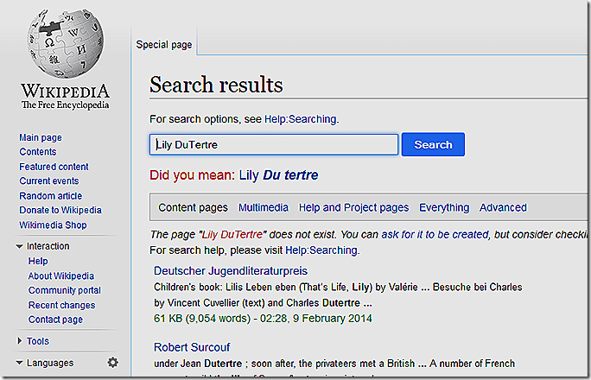Open Help:Searching link after search help

pos(321,250)
